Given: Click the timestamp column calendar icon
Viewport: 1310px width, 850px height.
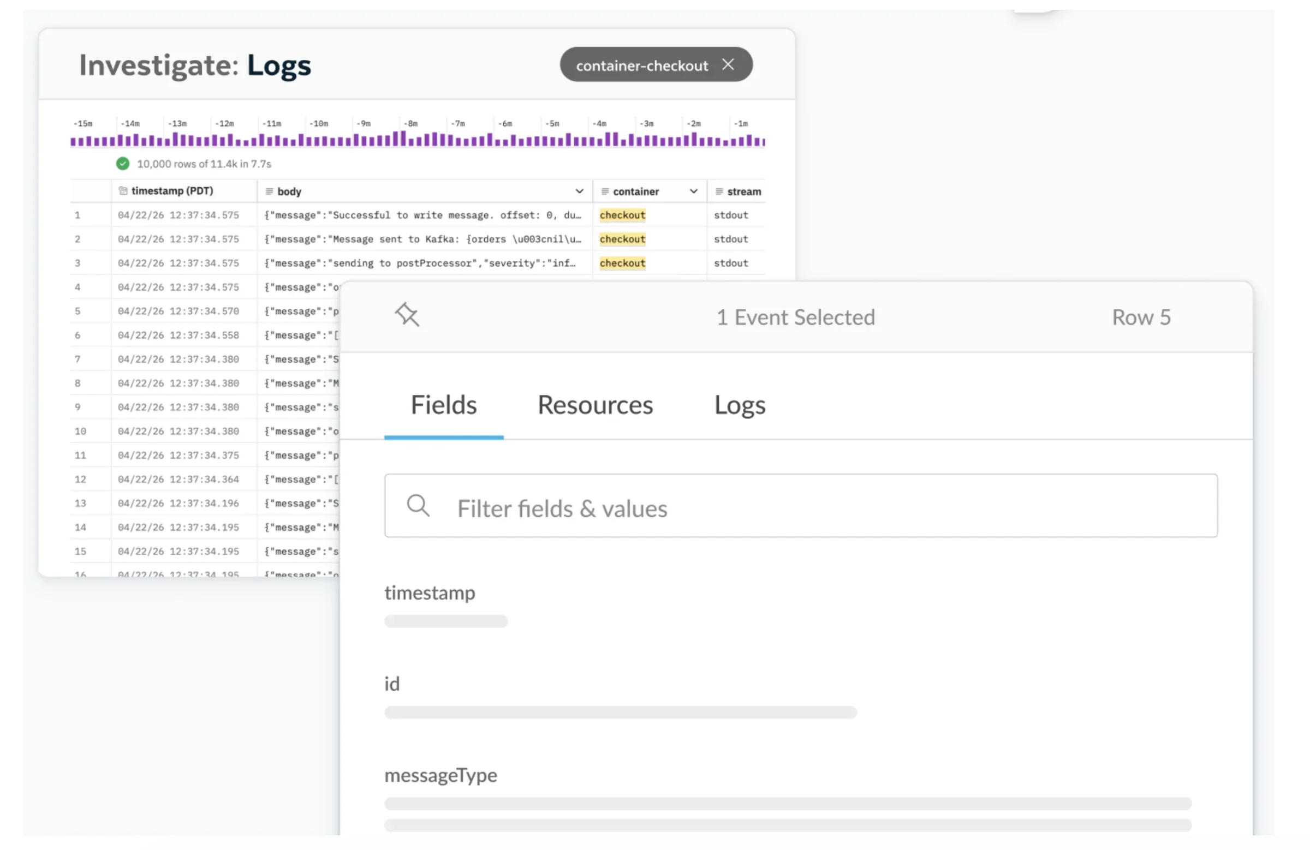Looking at the screenshot, I should pyautogui.click(x=123, y=192).
